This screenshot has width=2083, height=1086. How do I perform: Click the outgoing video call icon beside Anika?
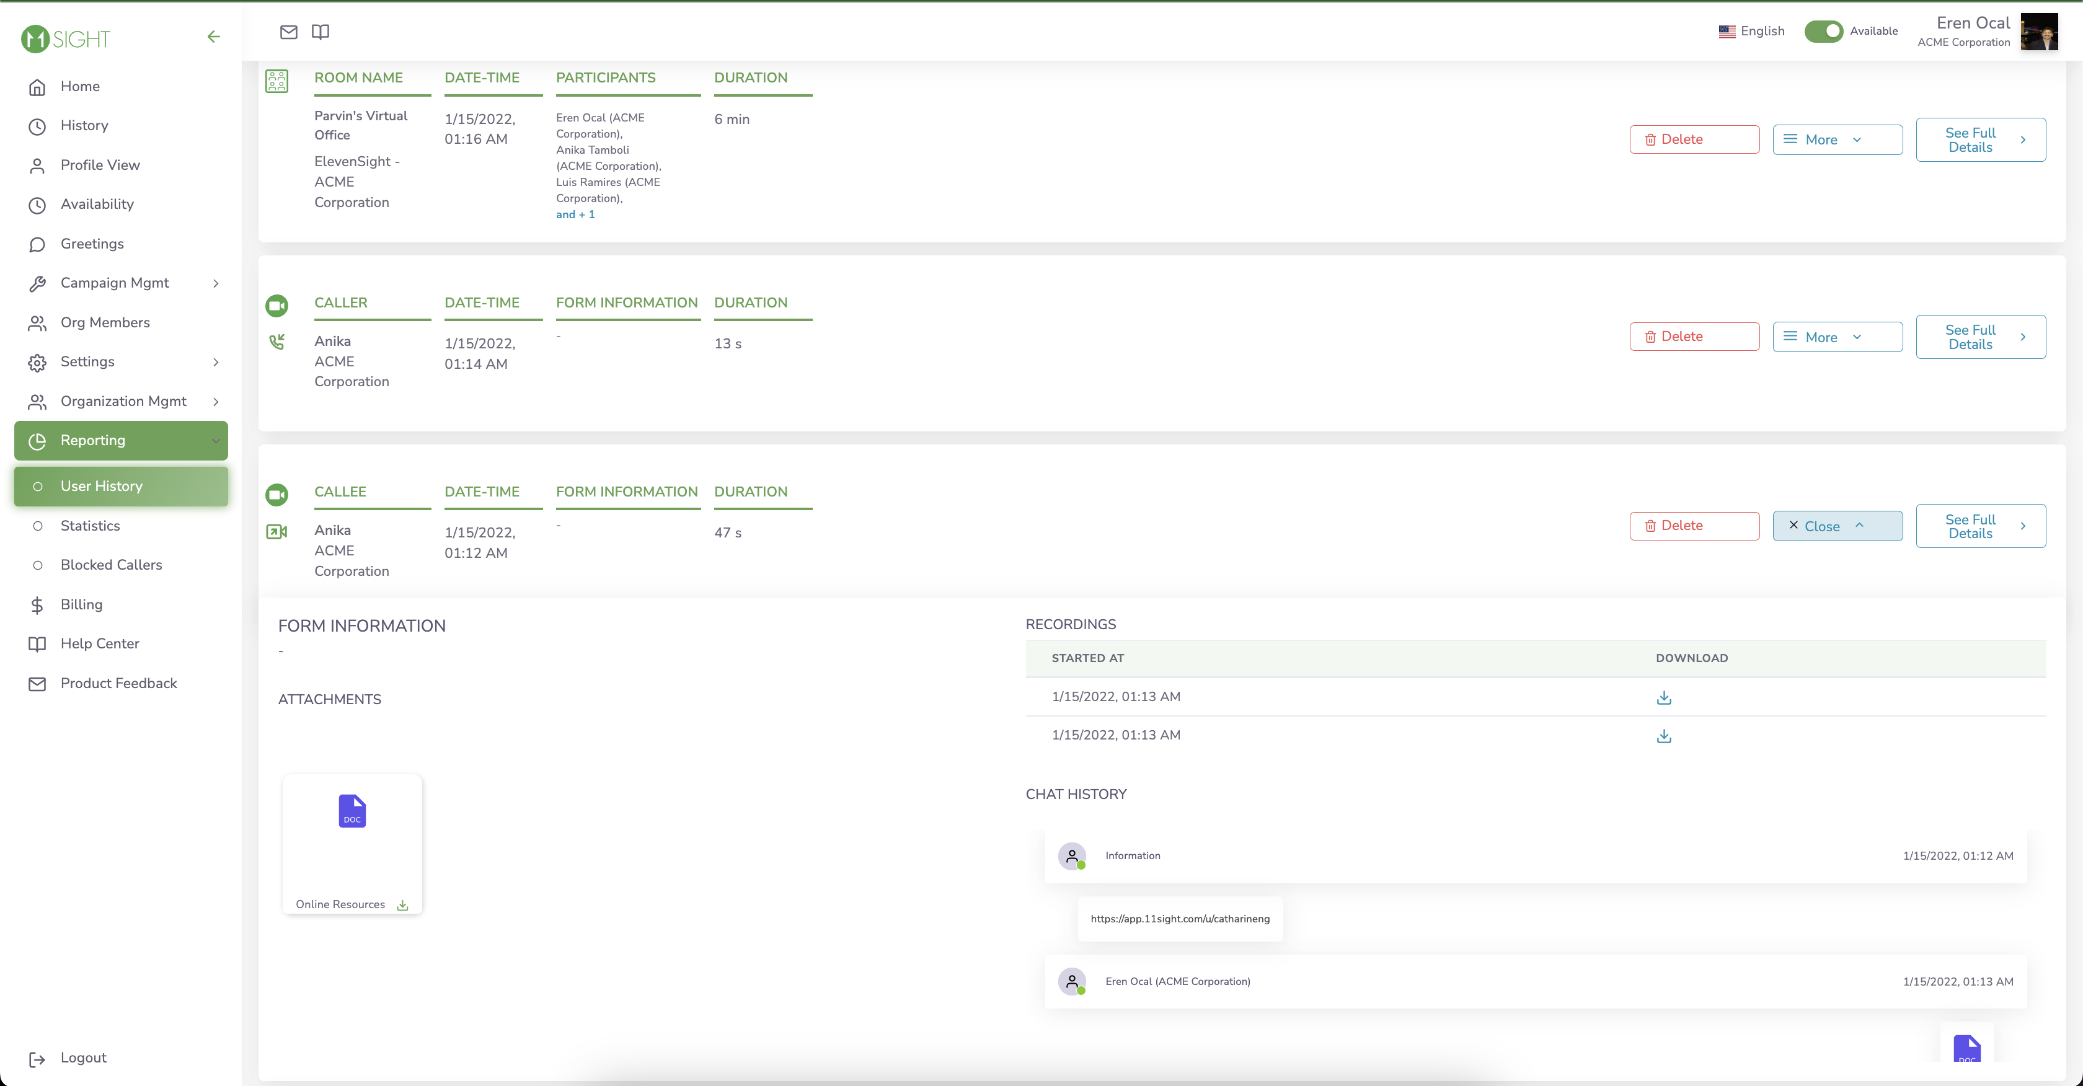(x=276, y=531)
